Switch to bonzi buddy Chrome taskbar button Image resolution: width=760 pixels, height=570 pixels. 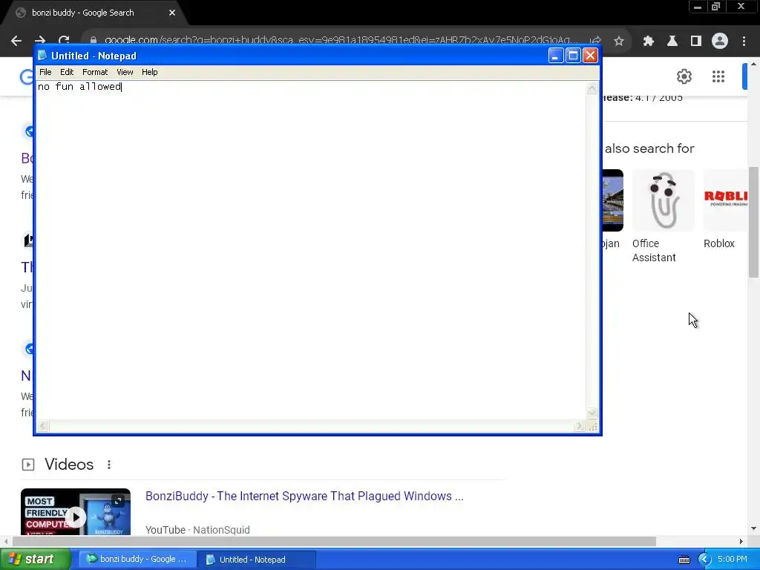pyautogui.click(x=137, y=559)
